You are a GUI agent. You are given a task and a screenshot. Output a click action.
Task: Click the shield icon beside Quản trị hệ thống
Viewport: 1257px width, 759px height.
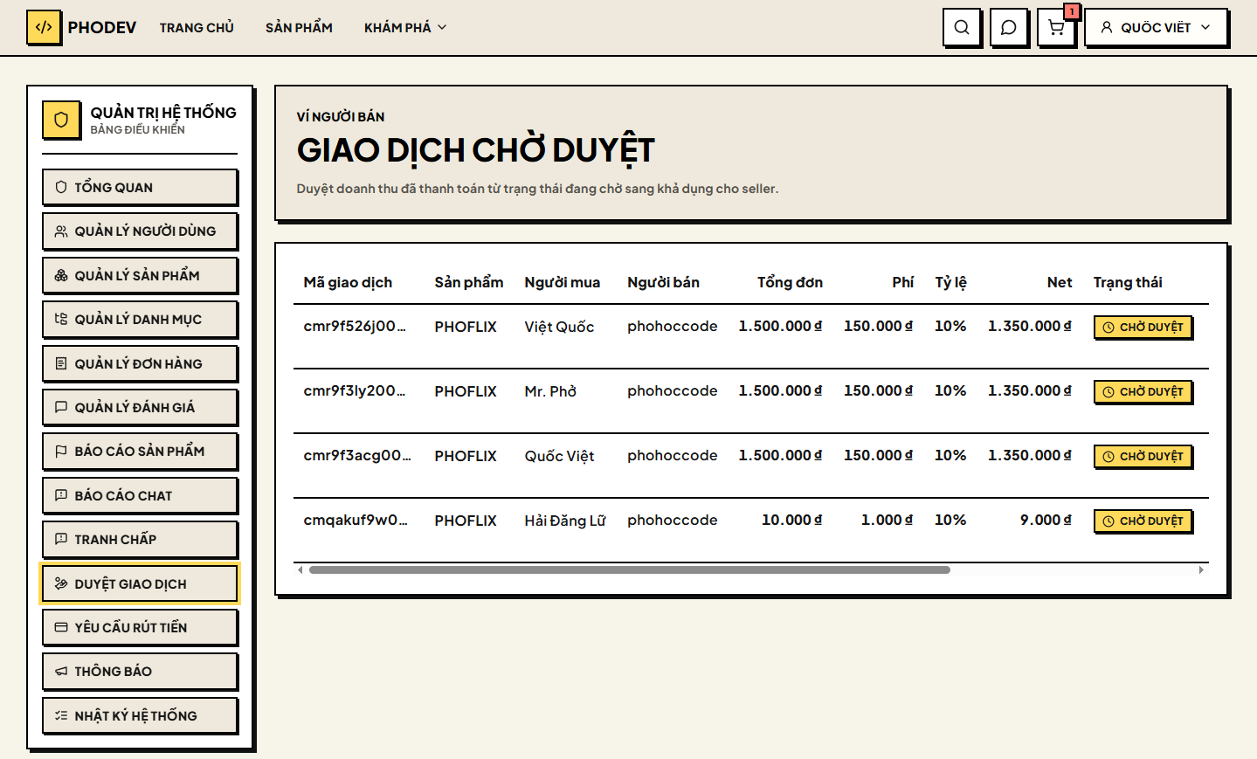point(61,120)
